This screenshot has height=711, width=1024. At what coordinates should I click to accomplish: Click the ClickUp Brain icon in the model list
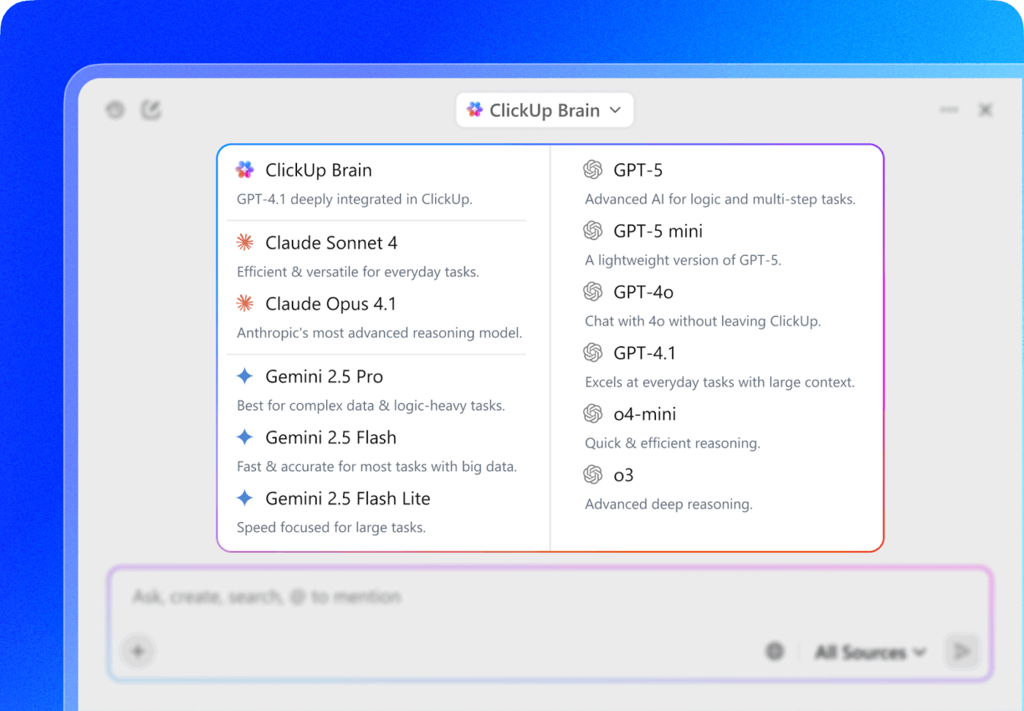(244, 169)
